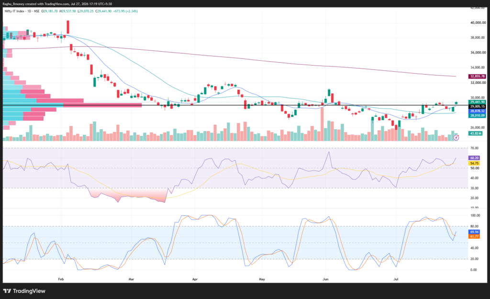Click the green 29,441.90 last price label on axis
The height and width of the screenshot is (299, 490).
477,102
